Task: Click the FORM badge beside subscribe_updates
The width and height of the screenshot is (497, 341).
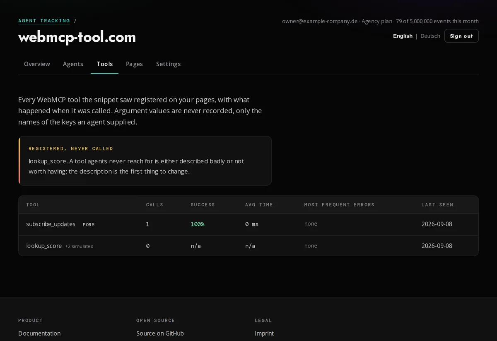Action: [89, 224]
